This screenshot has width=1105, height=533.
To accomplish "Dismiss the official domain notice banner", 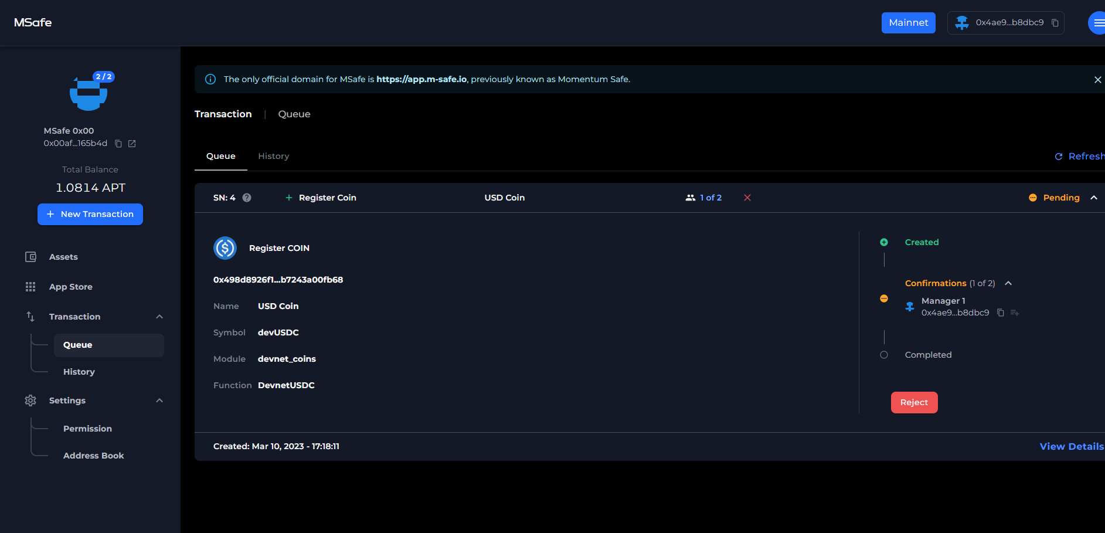I will tap(1097, 80).
